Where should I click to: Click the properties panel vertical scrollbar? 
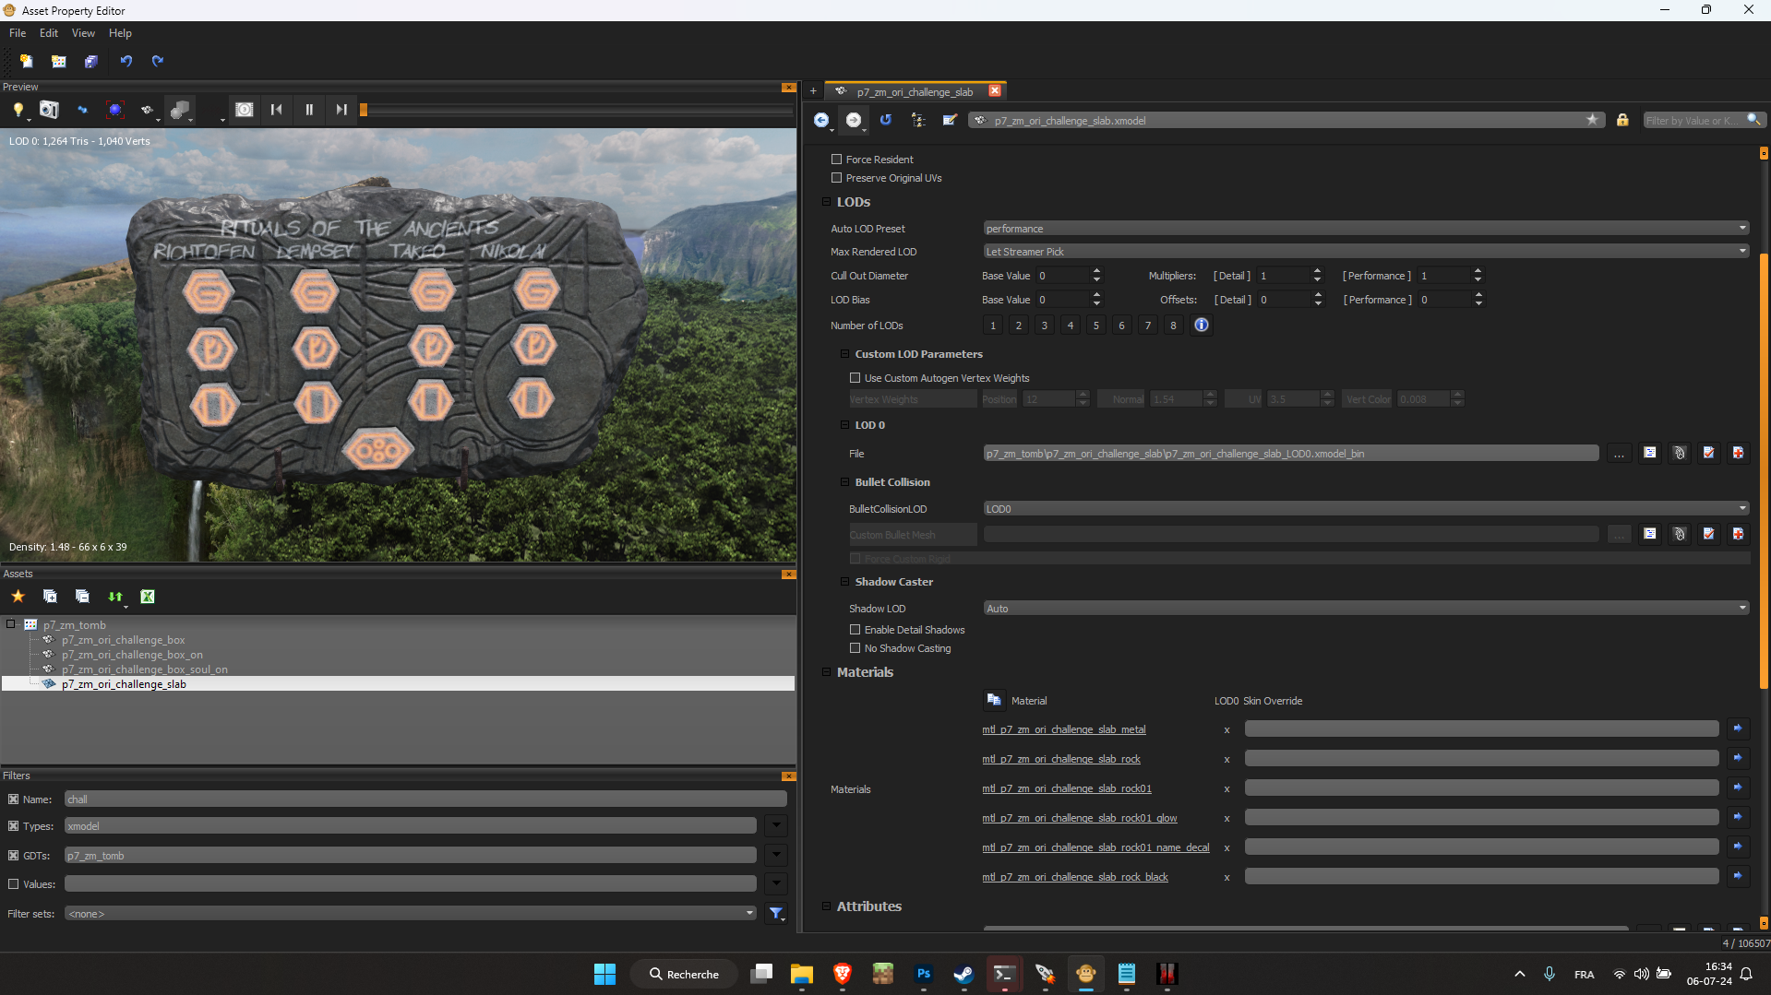1764,470
